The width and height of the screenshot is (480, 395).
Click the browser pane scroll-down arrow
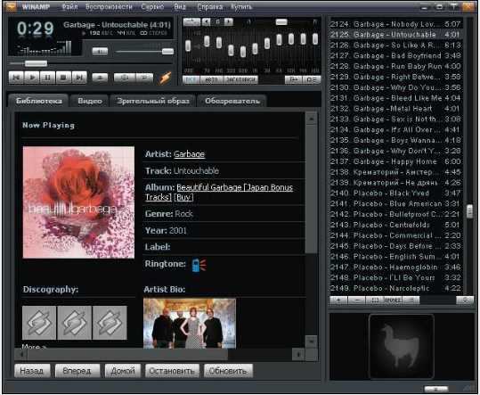(312, 342)
